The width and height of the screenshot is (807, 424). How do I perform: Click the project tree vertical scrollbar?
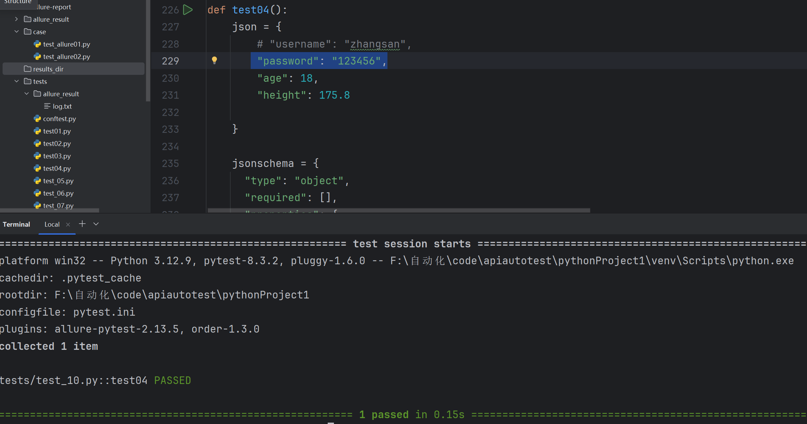pyautogui.click(x=148, y=51)
